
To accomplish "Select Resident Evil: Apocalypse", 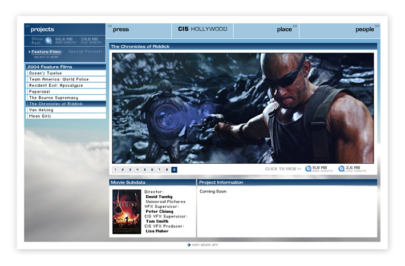I will click(66, 86).
